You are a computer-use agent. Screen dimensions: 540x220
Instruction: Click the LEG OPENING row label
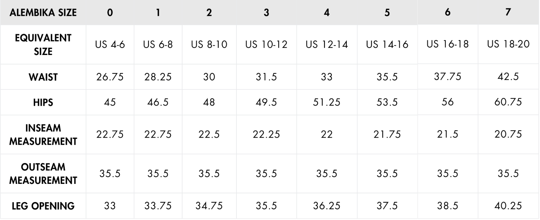(x=43, y=206)
